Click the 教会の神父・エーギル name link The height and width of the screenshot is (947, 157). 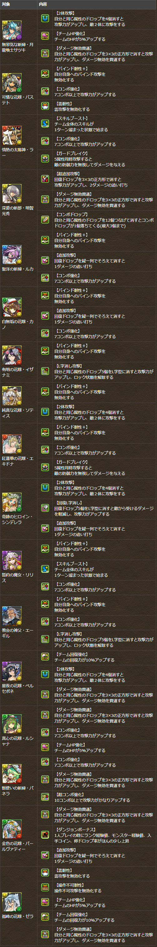[17, 633]
